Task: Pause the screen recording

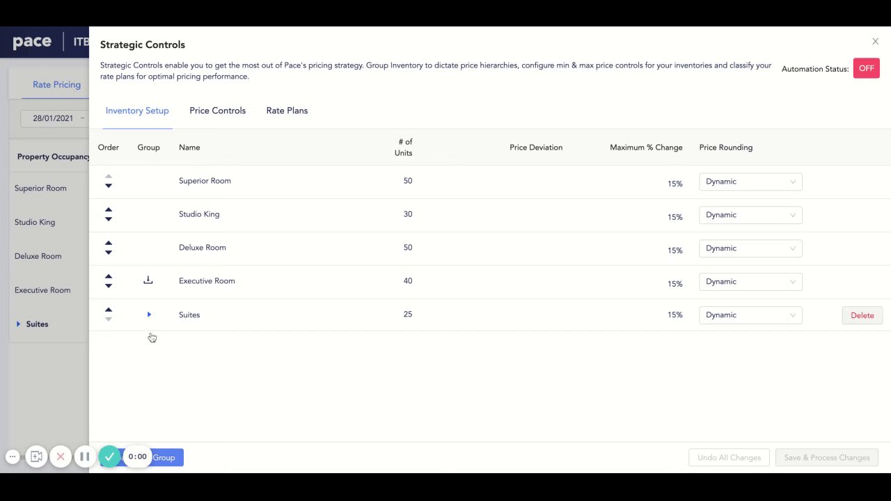Action: (x=84, y=456)
